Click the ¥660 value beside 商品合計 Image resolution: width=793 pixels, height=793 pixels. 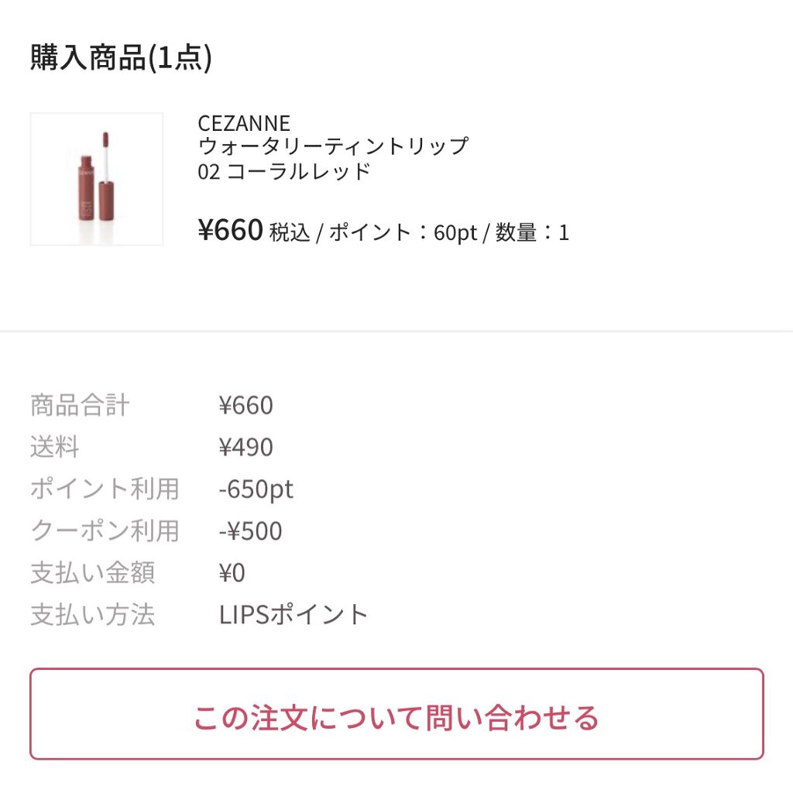point(245,405)
